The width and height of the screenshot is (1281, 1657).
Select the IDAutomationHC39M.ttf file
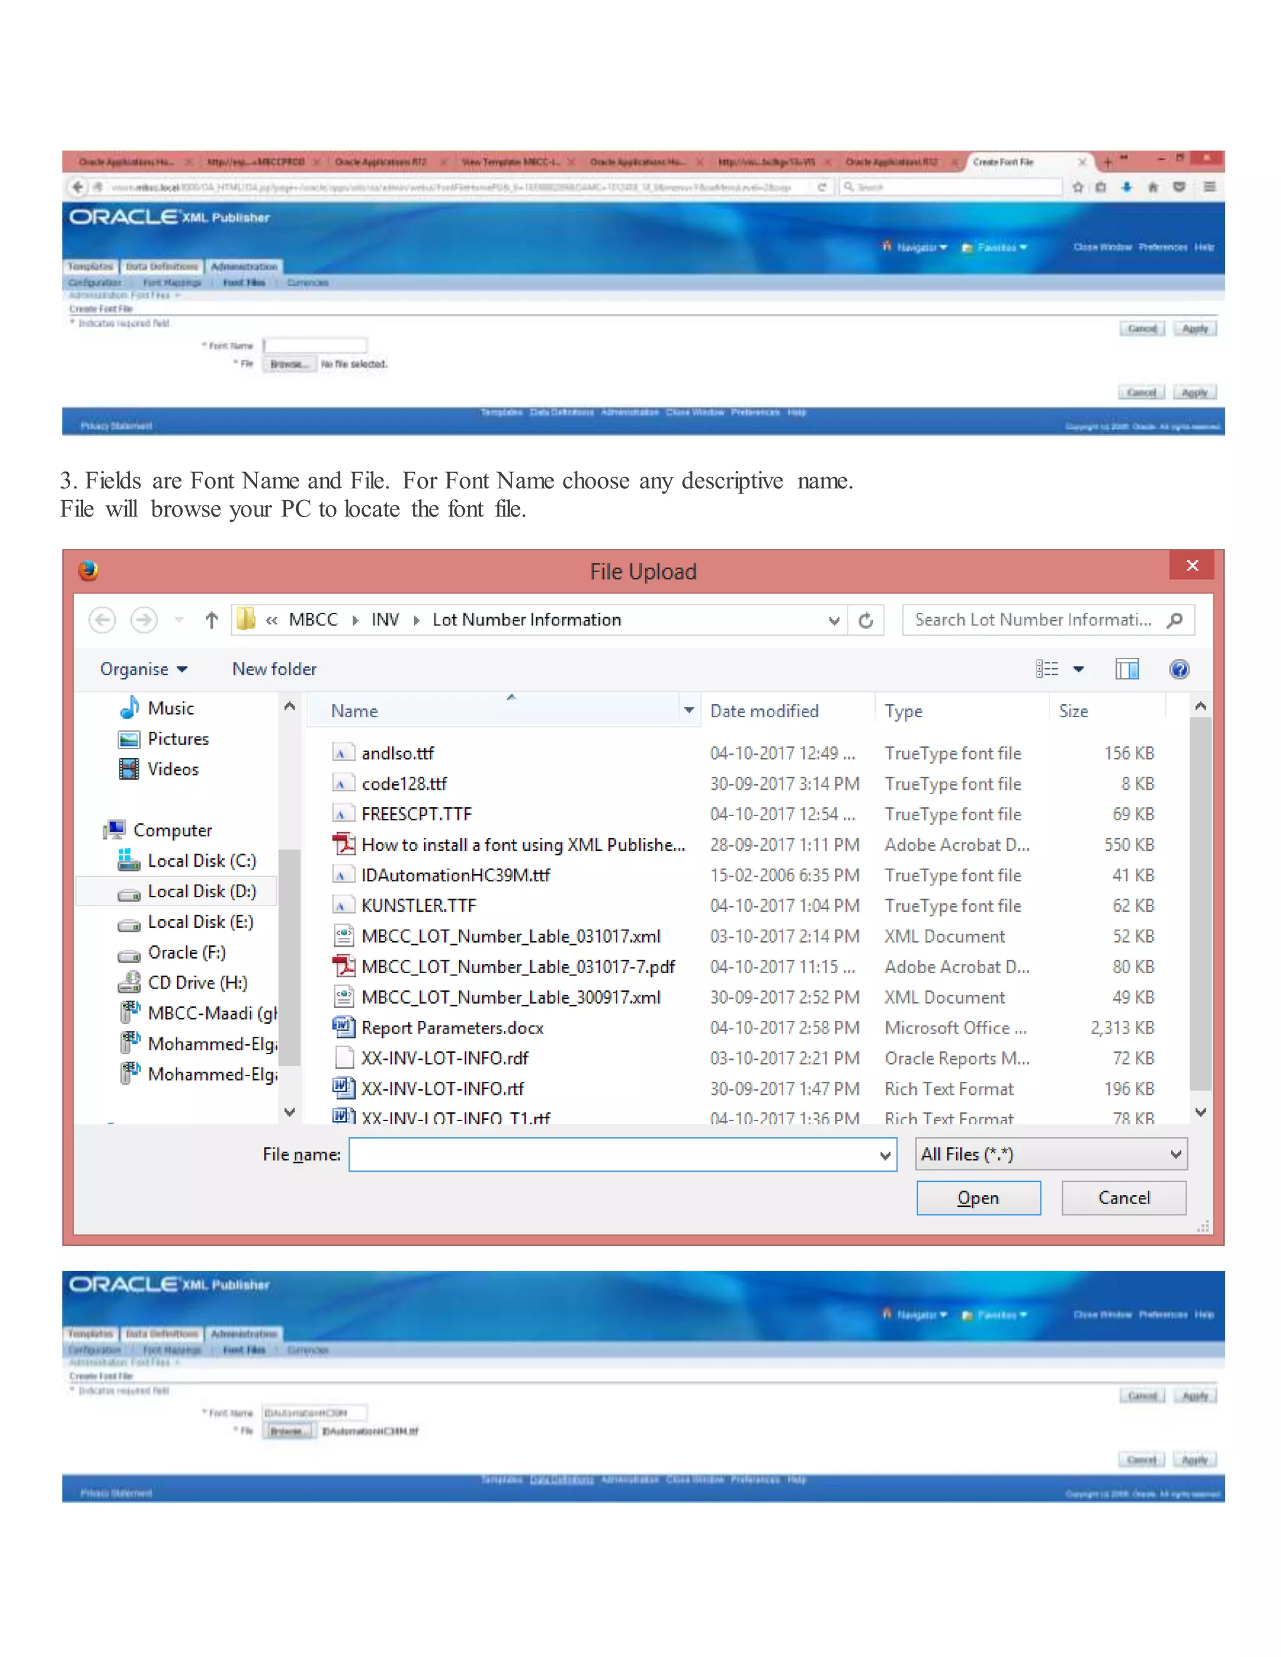pyautogui.click(x=455, y=875)
